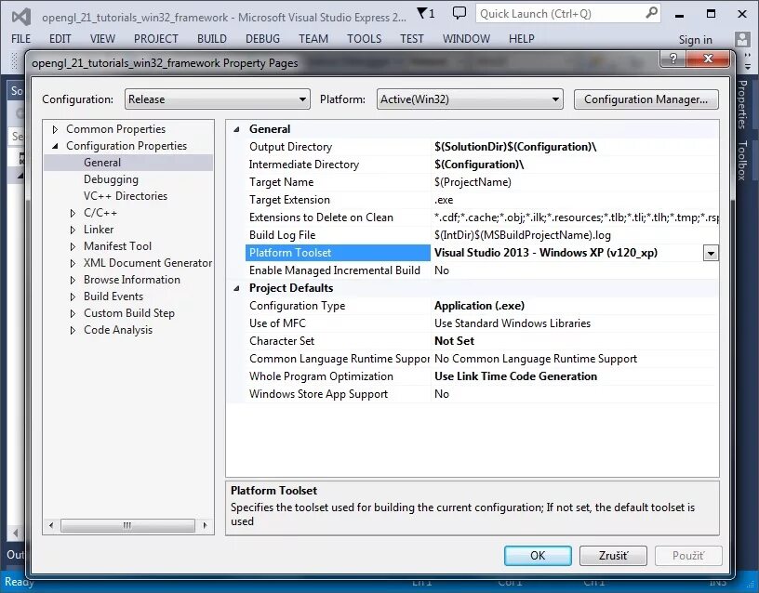Screen dimensions: 759x593
Task: Select the Target Extension property row
Action: tap(482, 200)
